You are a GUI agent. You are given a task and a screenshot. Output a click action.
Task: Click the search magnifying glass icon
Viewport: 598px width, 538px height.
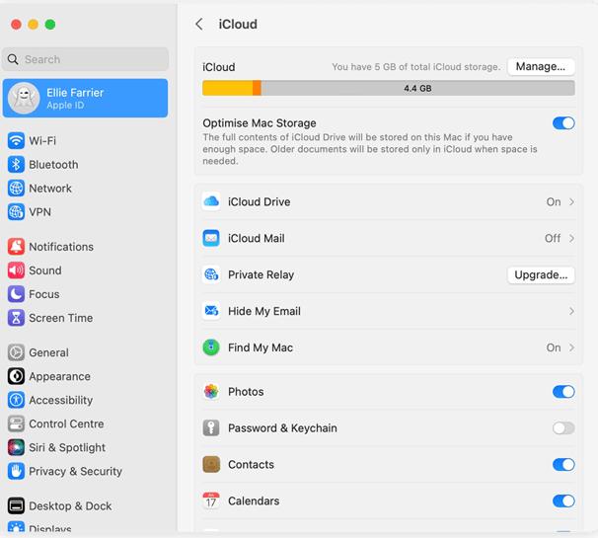click(13, 59)
